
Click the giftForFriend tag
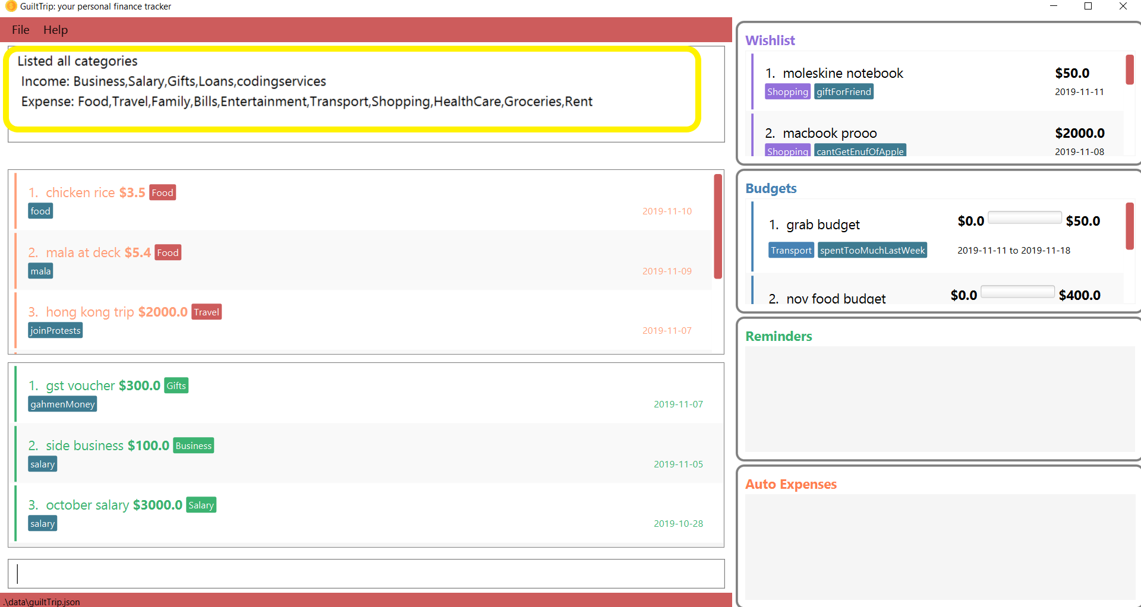[x=844, y=91]
